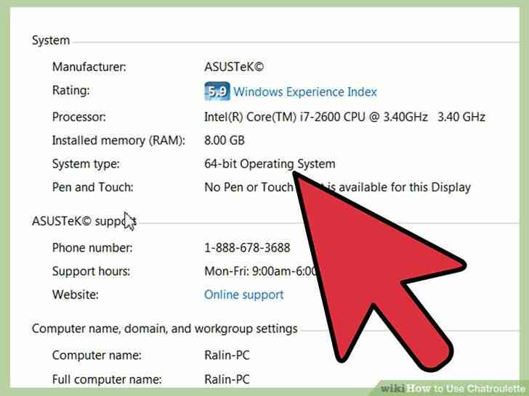Open the Online support website link
Screen dimensions: 529x396
click(x=244, y=294)
